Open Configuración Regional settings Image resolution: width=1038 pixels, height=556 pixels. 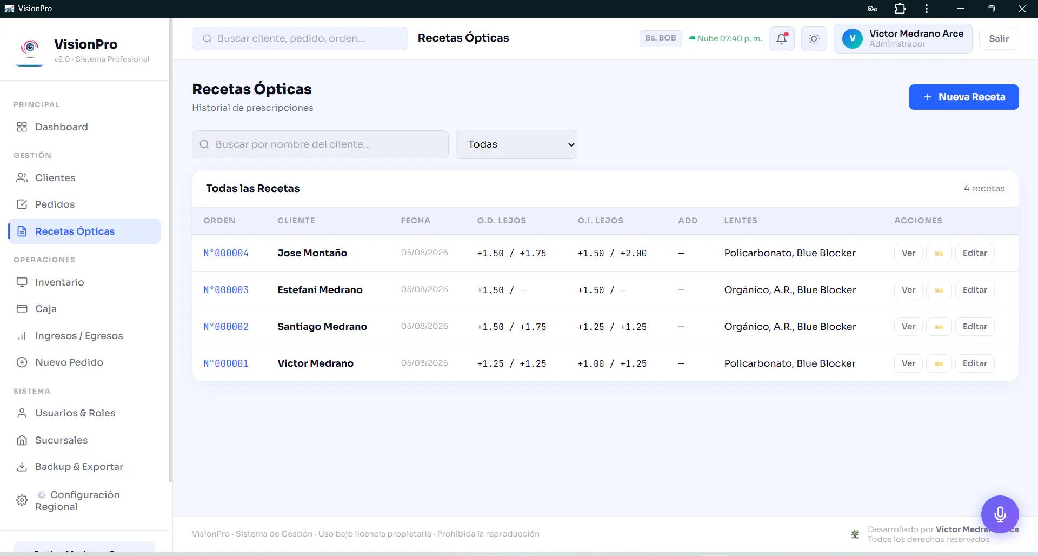click(84, 501)
